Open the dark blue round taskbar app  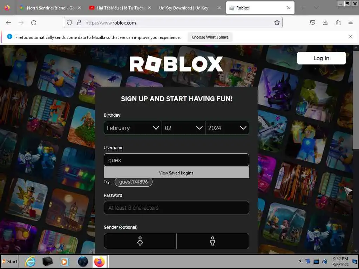pos(83,261)
